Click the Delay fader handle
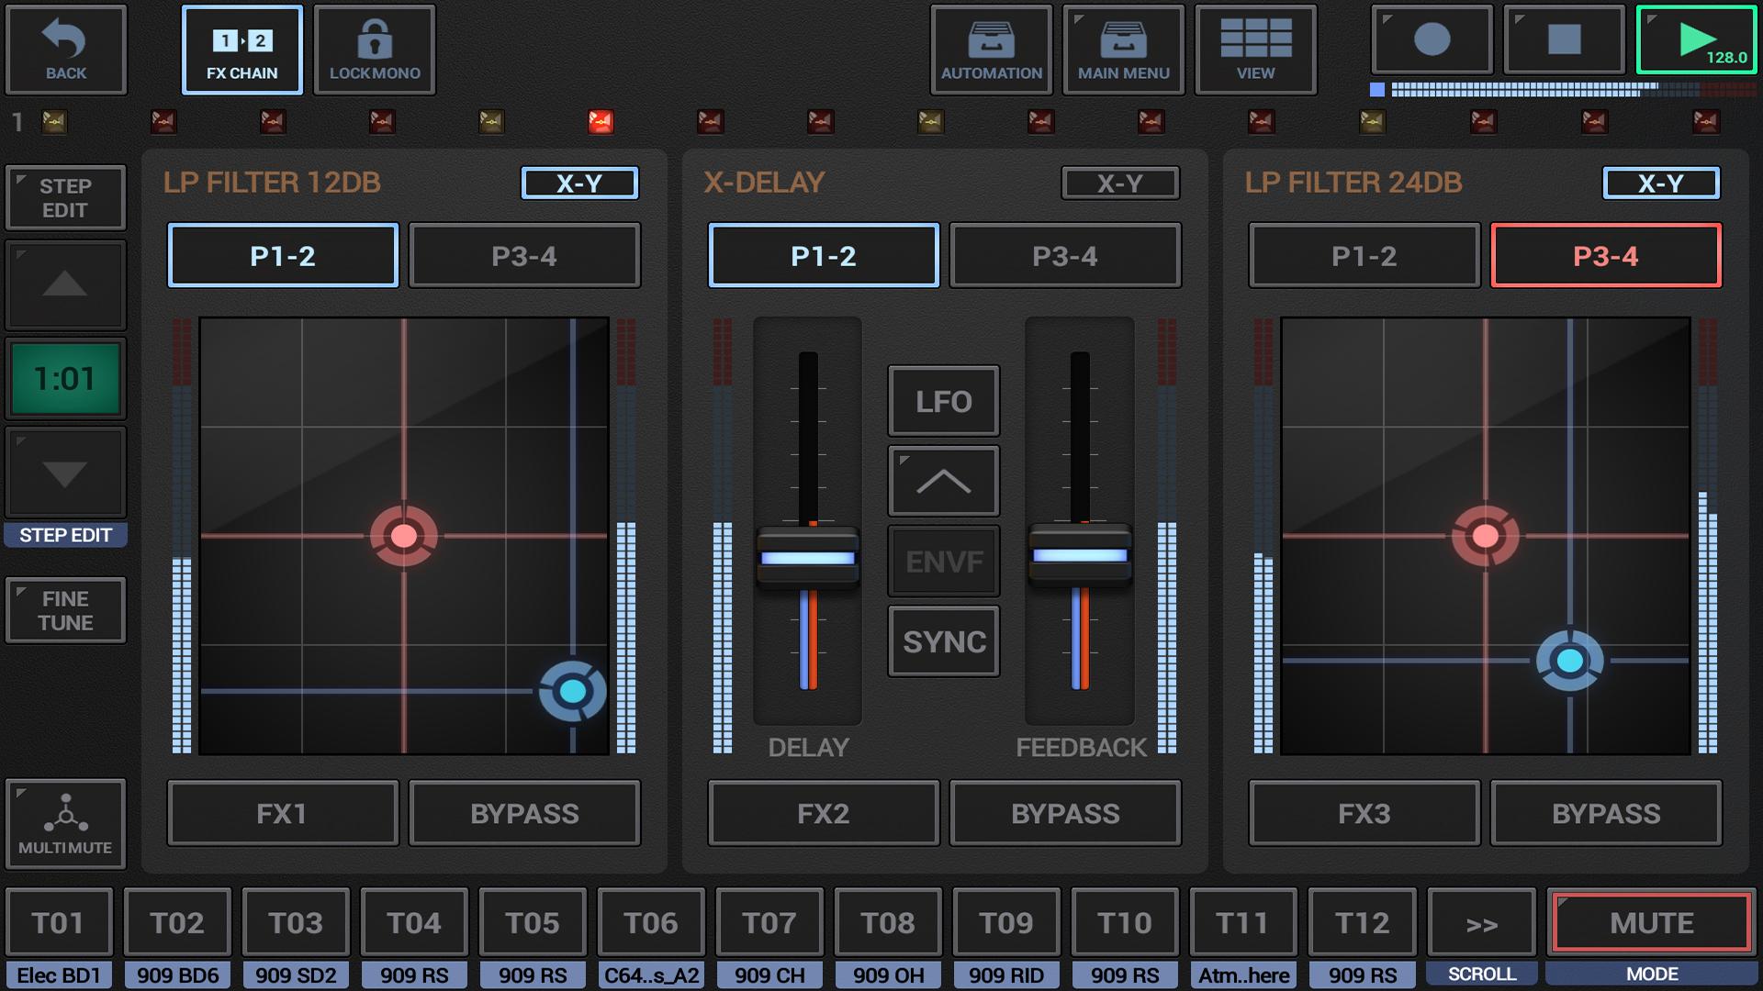The height and width of the screenshot is (991, 1763). point(807,558)
